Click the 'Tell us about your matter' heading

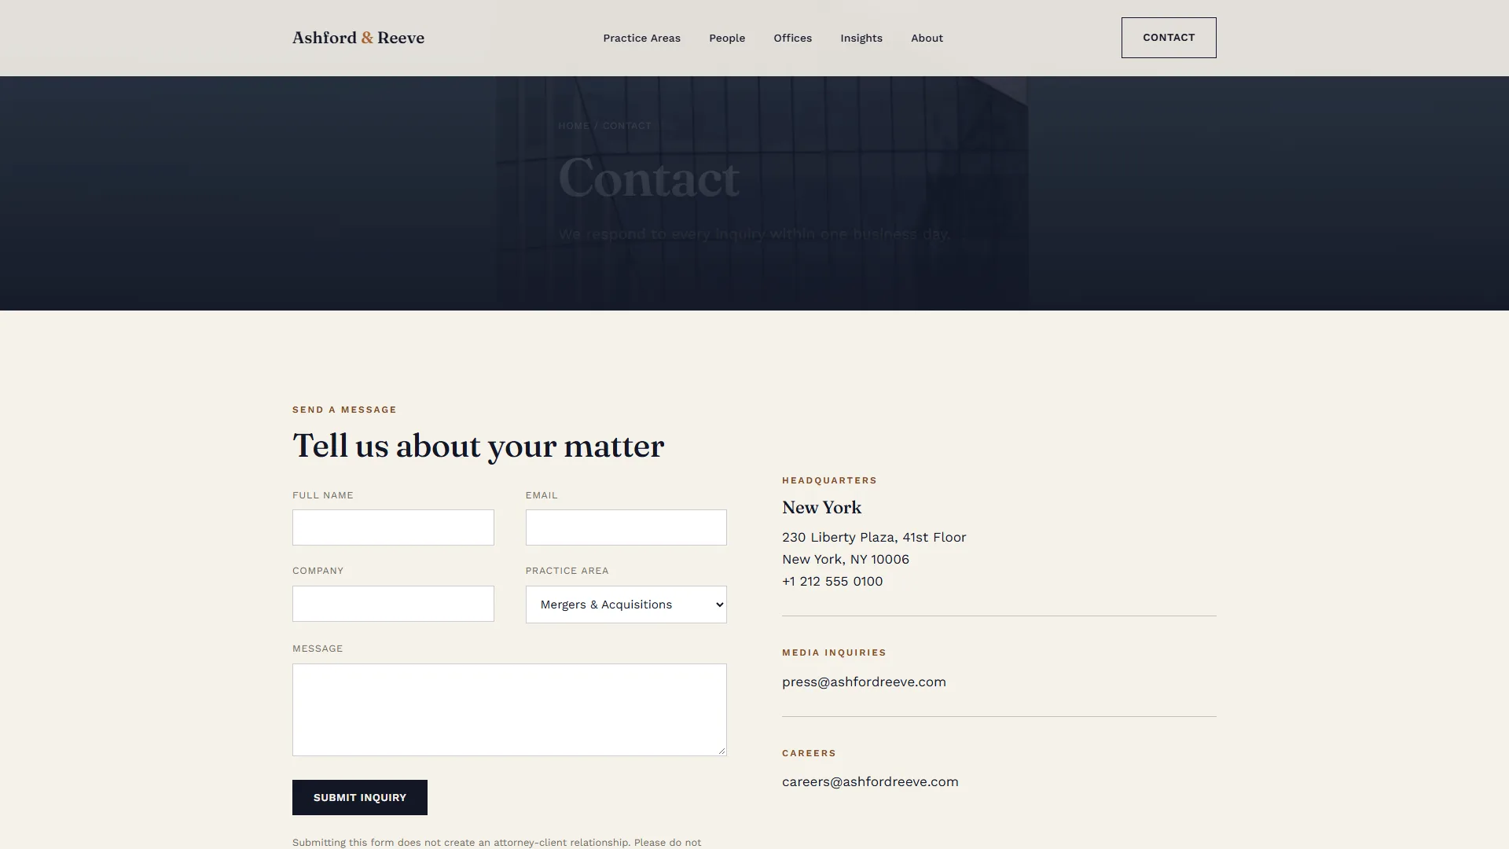point(478,447)
